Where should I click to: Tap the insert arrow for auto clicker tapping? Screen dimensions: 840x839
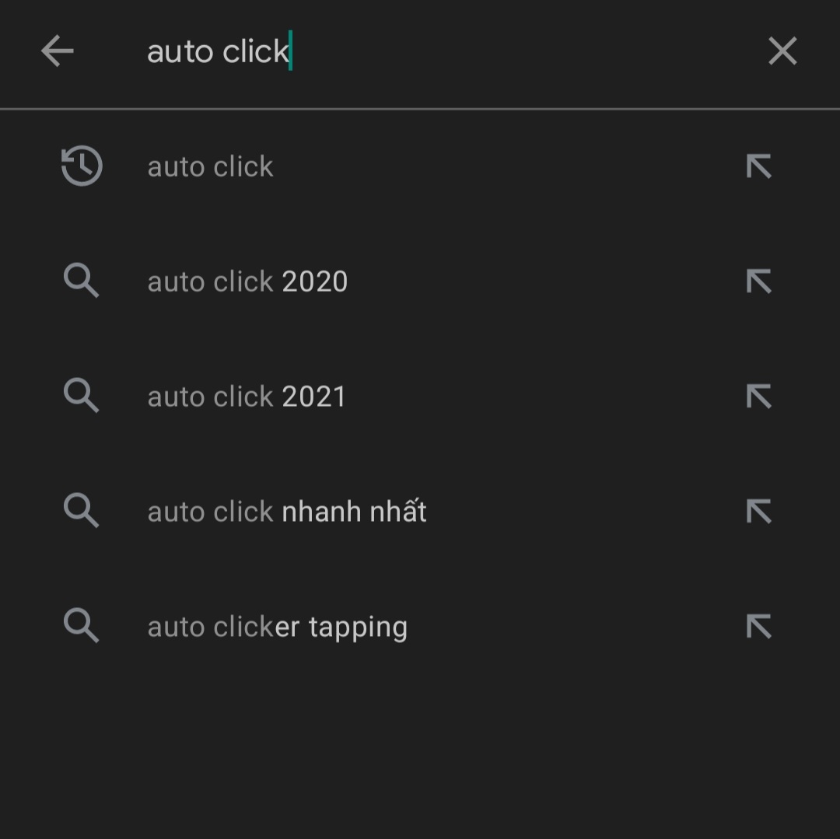pyautogui.click(x=758, y=626)
